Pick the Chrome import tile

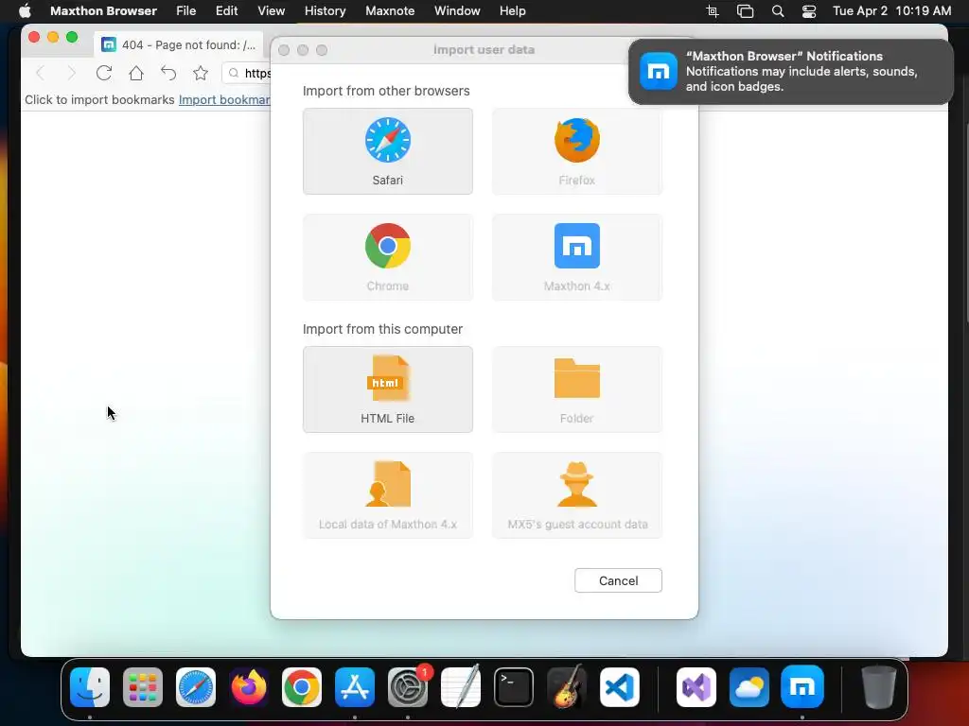[387, 257]
